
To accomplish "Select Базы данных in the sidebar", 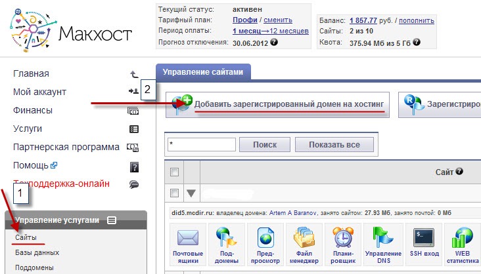I will pyautogui.click(x=37, y=252).
